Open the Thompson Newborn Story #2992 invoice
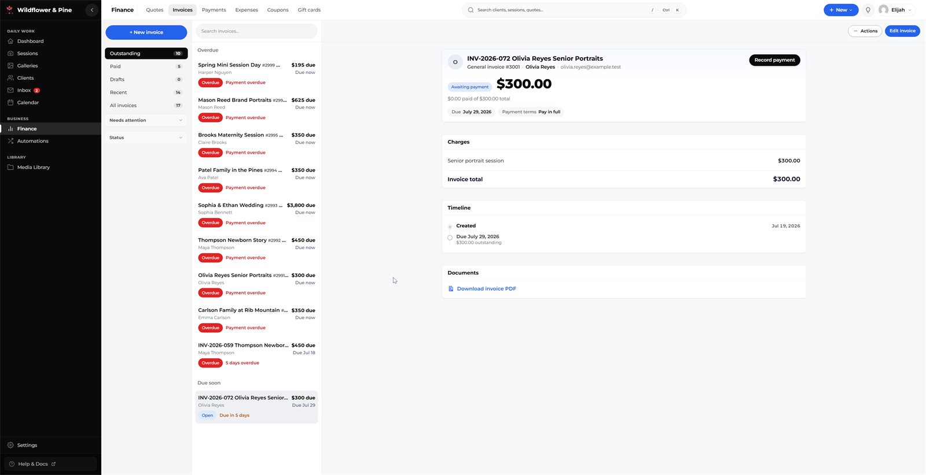926x475 pixels. (256, 249)
